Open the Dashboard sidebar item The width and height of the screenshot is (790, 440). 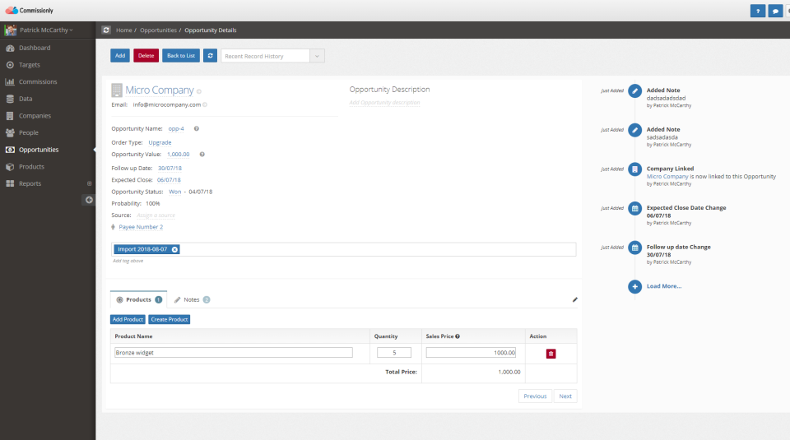click(x=35, y=48)
